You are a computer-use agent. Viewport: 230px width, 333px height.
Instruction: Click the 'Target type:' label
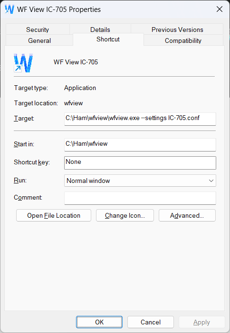[x=31, y=88]
